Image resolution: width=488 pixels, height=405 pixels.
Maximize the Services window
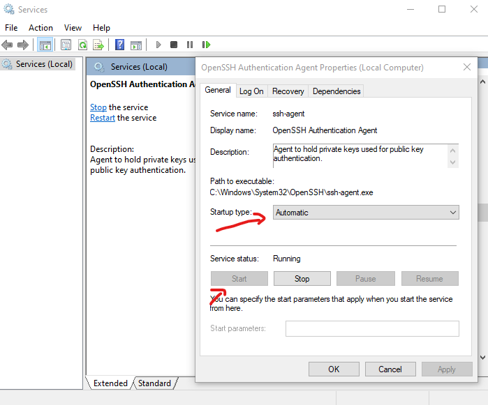click(x=442, y=9)
